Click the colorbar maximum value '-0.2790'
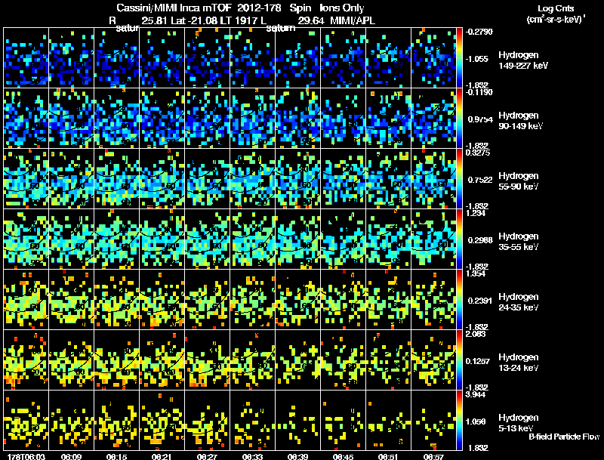Image resolution: width=604 pixels, height=460 pixels. [x=479, y=32]
